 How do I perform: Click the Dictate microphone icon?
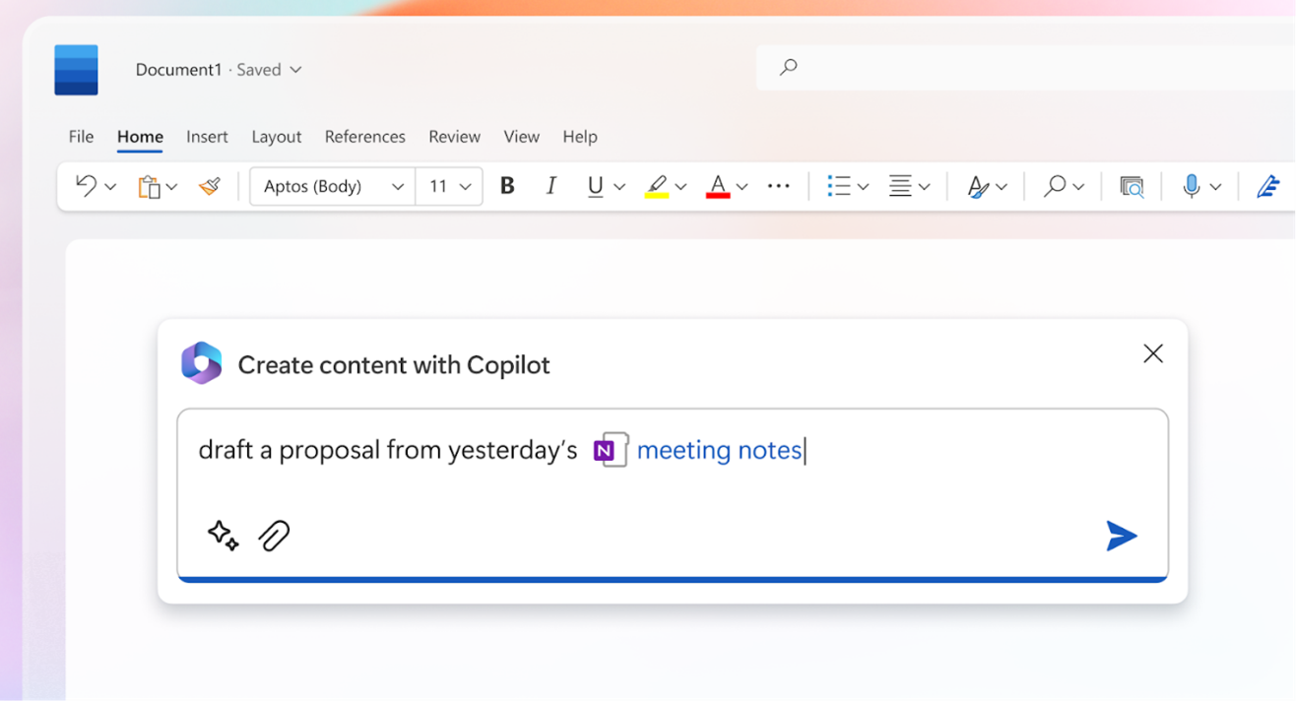(x=1192, y=186)
